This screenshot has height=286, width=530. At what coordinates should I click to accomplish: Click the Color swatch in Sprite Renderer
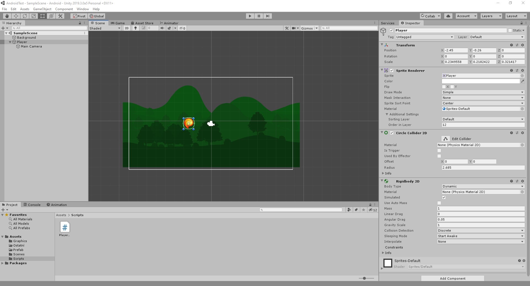(x=480, y=81)
